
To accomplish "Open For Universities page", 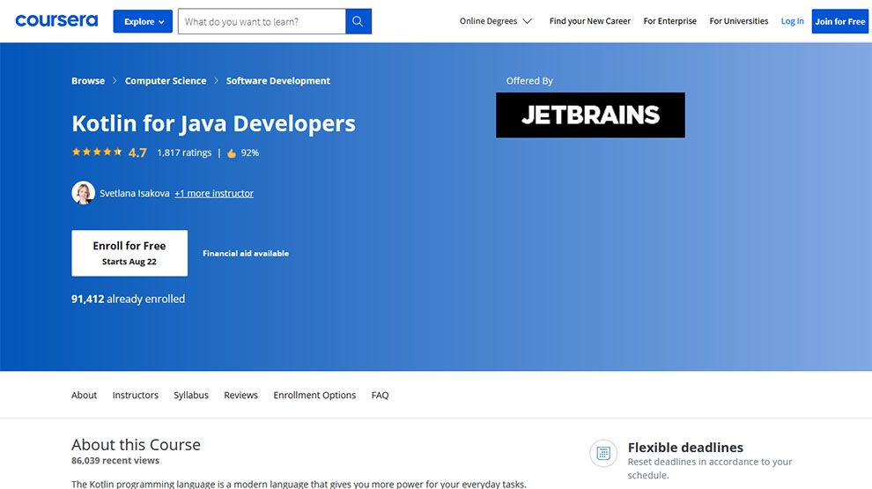I will click(738, 21).
